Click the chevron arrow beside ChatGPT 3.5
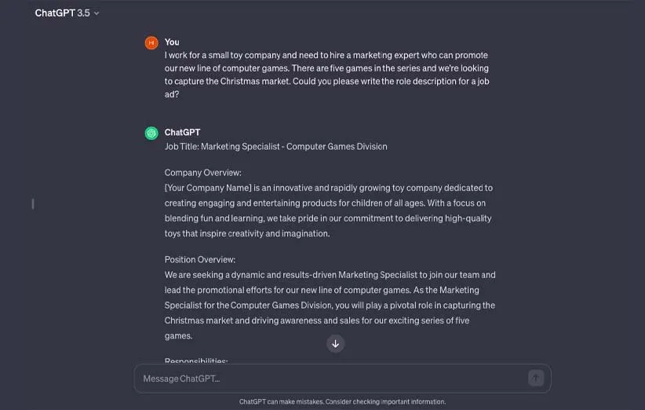 (x=97, y=13)
